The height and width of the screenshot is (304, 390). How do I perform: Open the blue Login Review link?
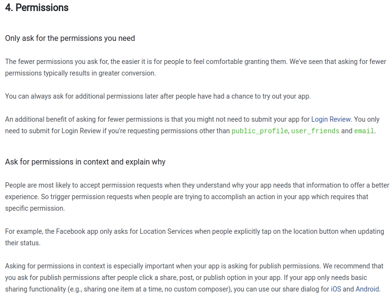[x=331, y=119]
